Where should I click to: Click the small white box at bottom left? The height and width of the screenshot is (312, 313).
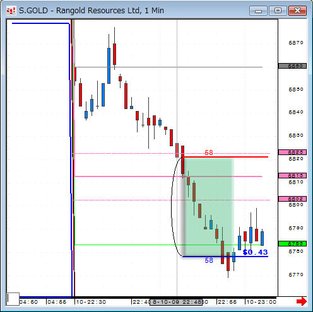[13, 299]
